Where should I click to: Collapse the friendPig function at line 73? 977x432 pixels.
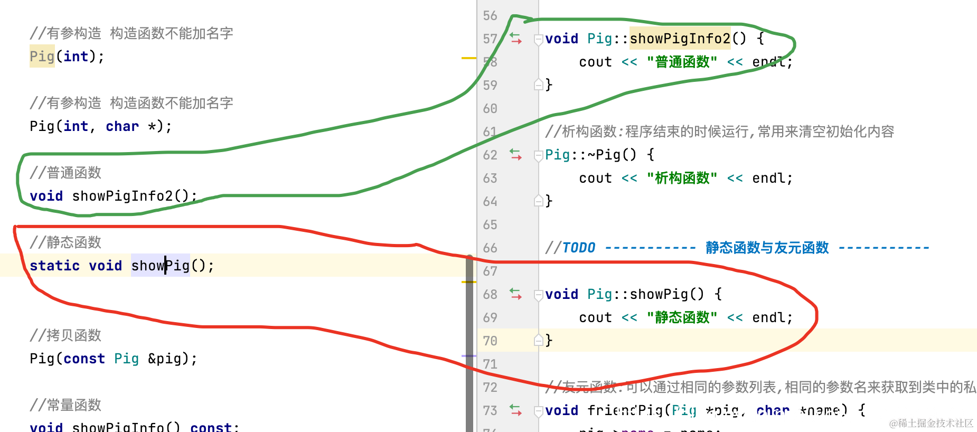tap(538, 411)
